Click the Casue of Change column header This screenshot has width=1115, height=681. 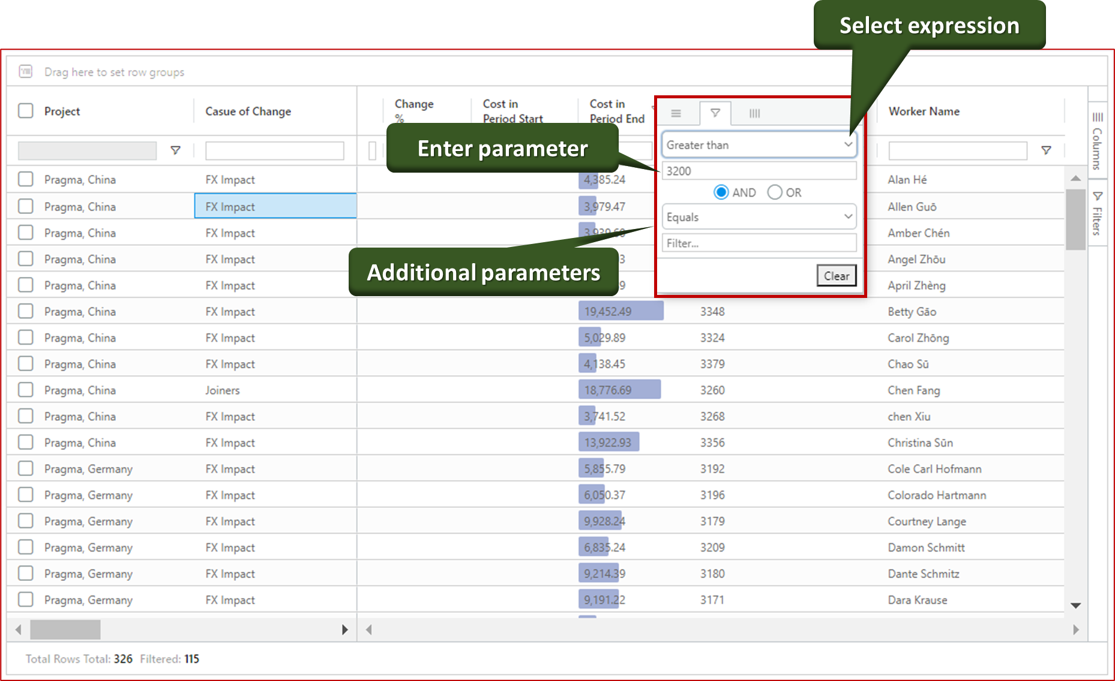coord(248,112)
